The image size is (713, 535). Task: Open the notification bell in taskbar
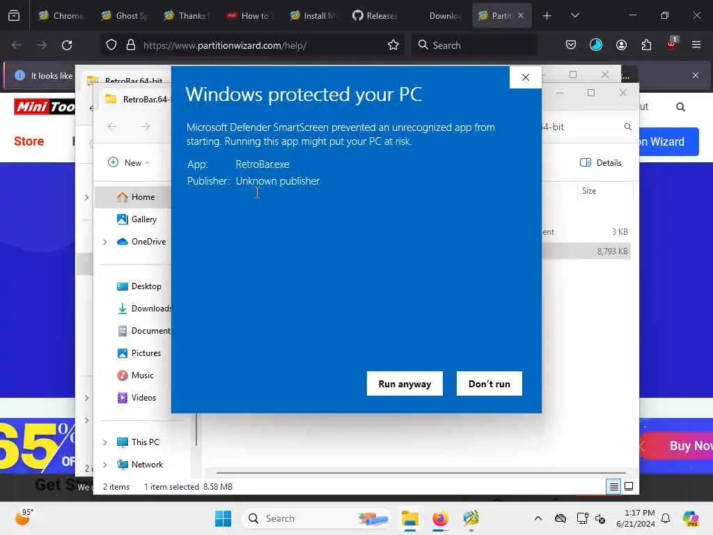point(666,518)
